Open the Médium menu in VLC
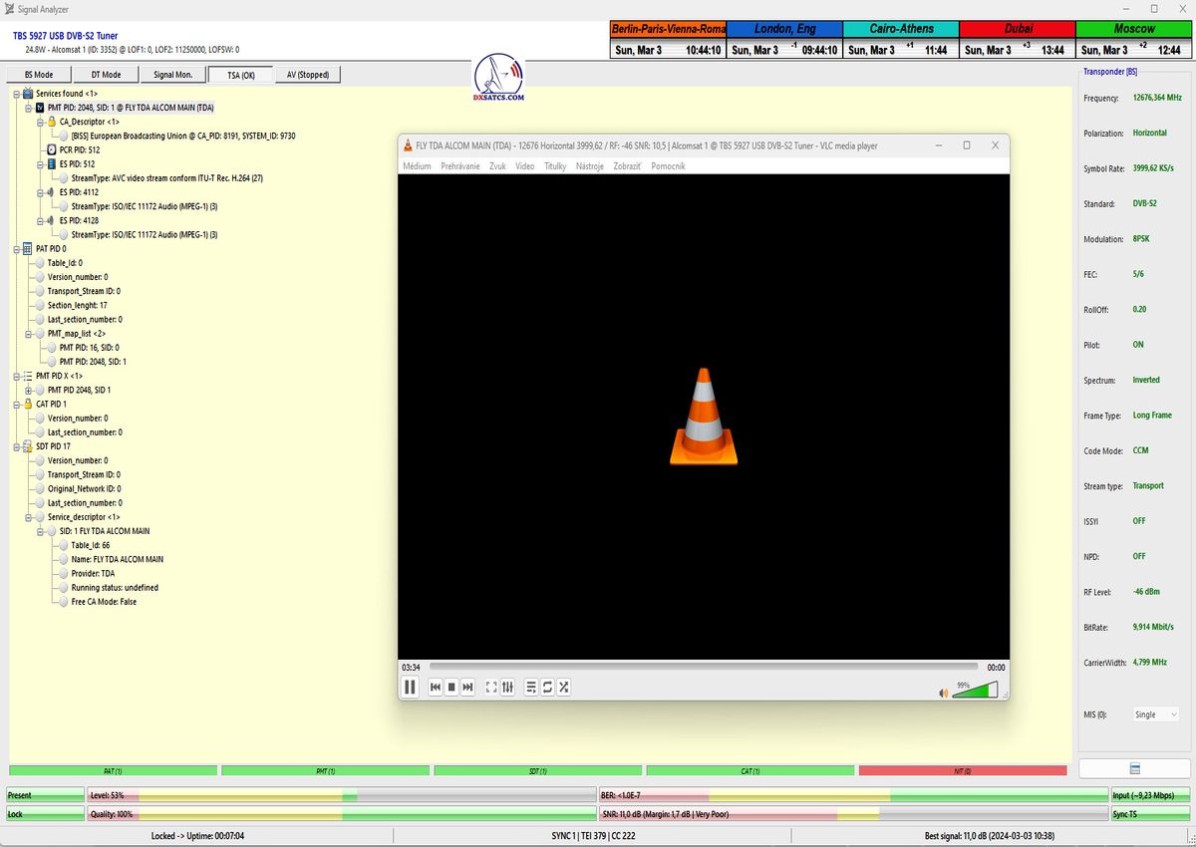Viewport: 1196px width, 847px height. click(417, 166)
